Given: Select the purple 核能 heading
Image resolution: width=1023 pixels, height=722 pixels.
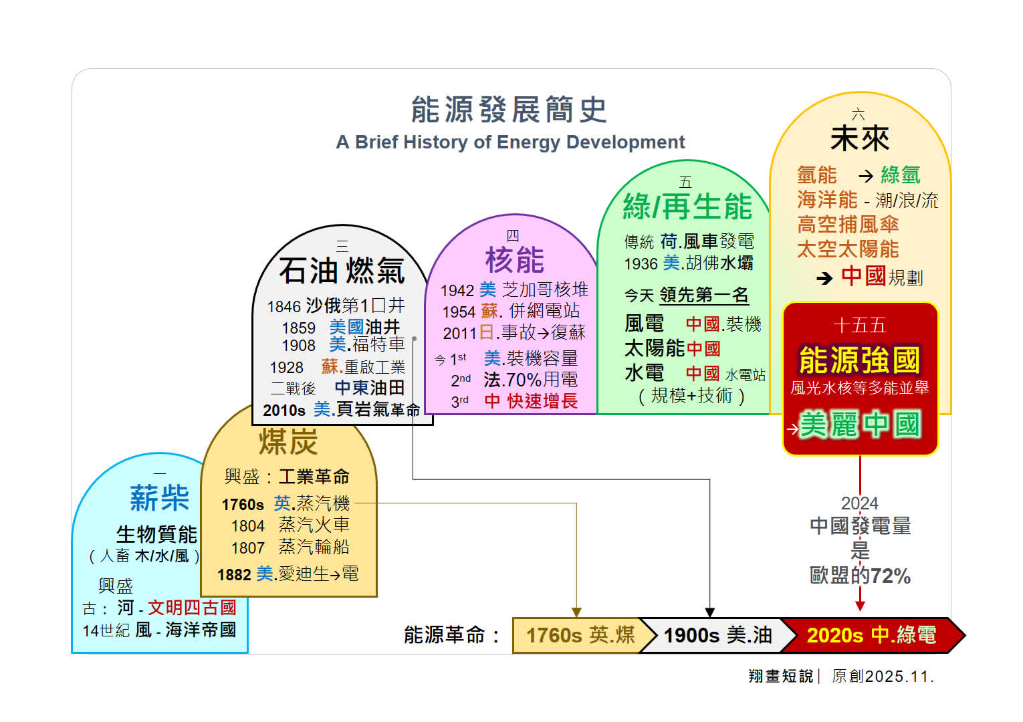Looking at the screenshot, I should point(514,260).
